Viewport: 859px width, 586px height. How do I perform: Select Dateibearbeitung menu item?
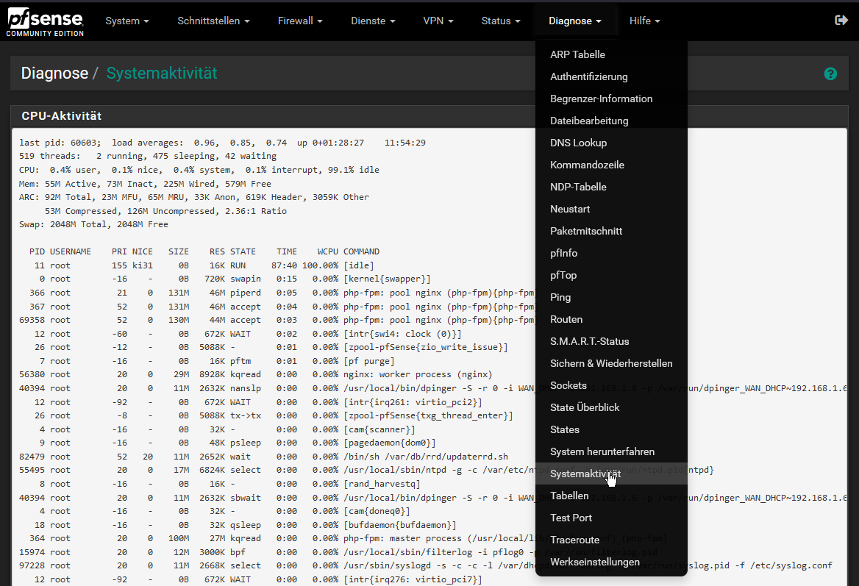coord(611,121)
